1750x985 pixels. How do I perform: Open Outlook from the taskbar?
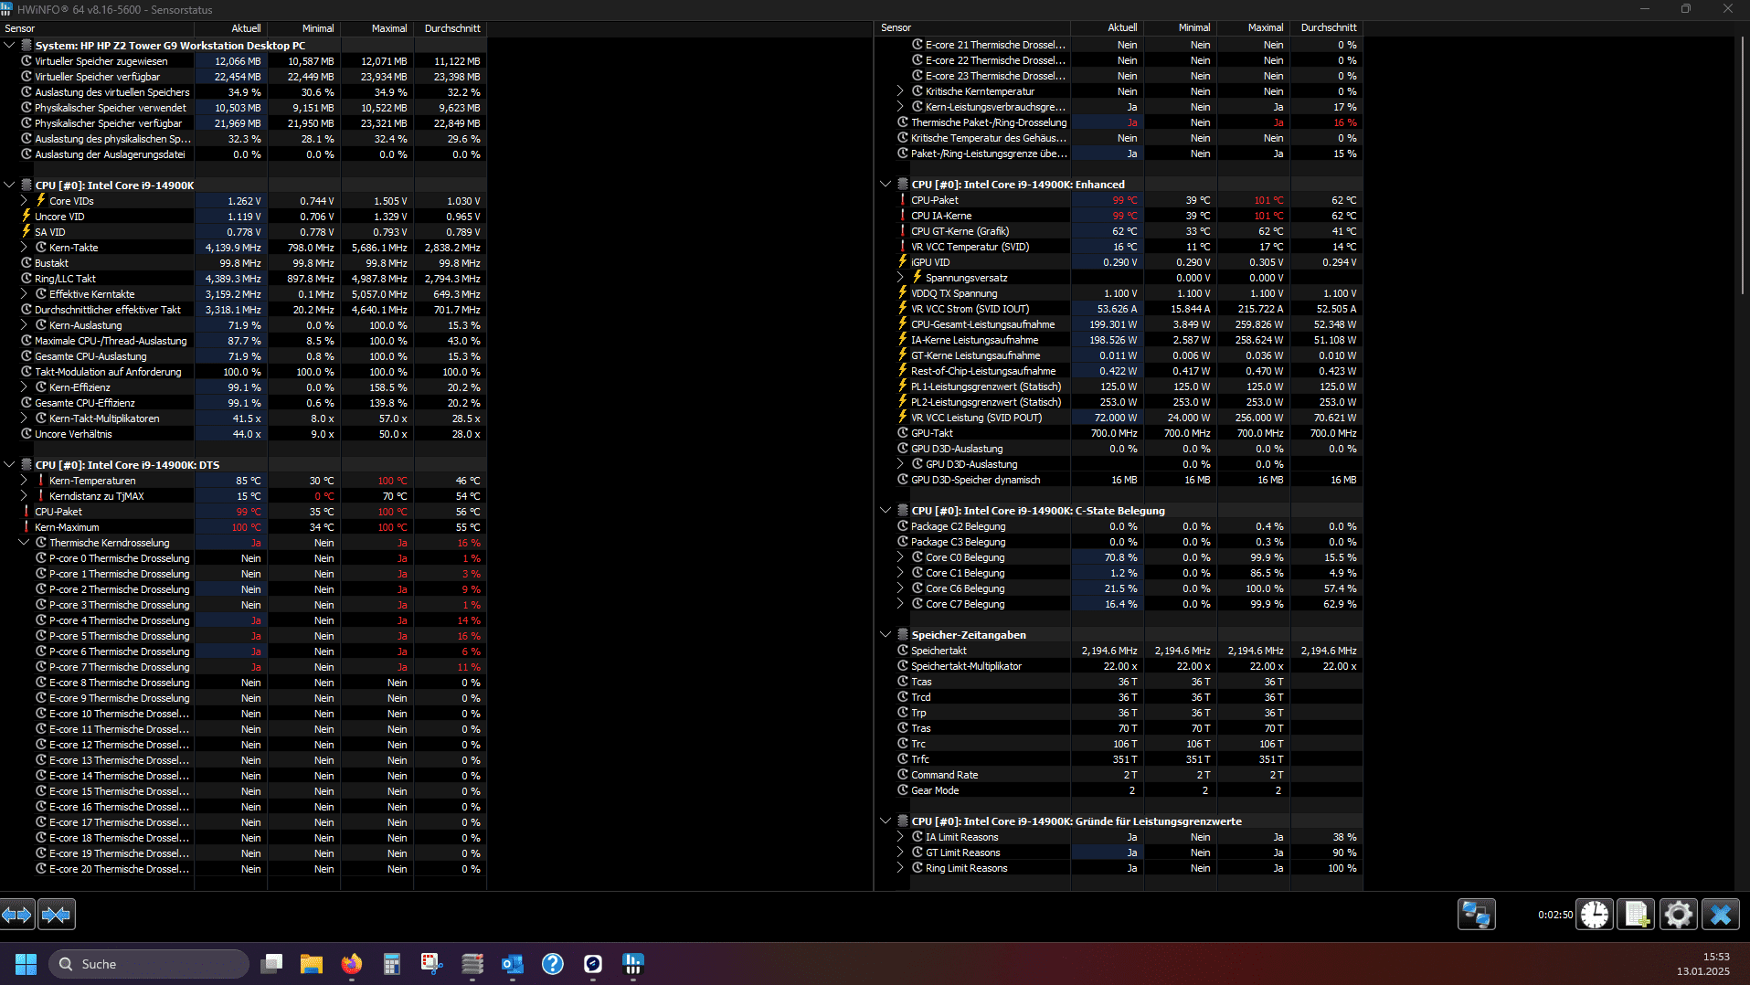click(x=513, y=964)
